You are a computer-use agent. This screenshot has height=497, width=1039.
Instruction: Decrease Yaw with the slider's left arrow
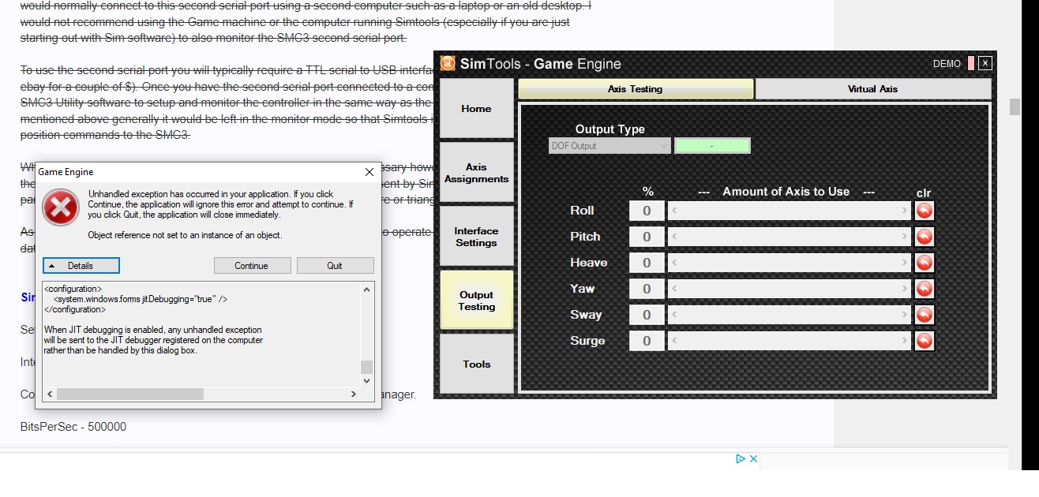coord(673,289)
